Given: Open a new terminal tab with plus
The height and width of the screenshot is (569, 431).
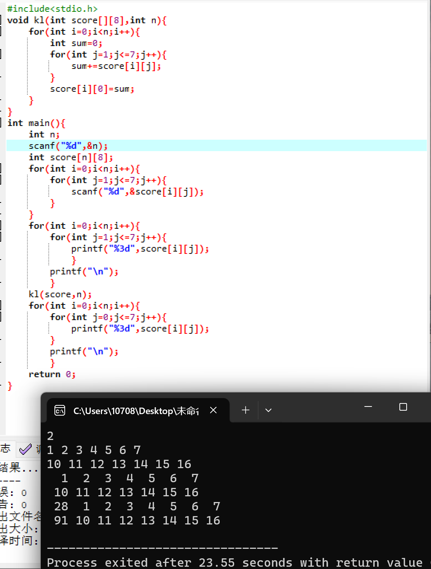Looking at the screenshot, I should click(x=246, y=410).
